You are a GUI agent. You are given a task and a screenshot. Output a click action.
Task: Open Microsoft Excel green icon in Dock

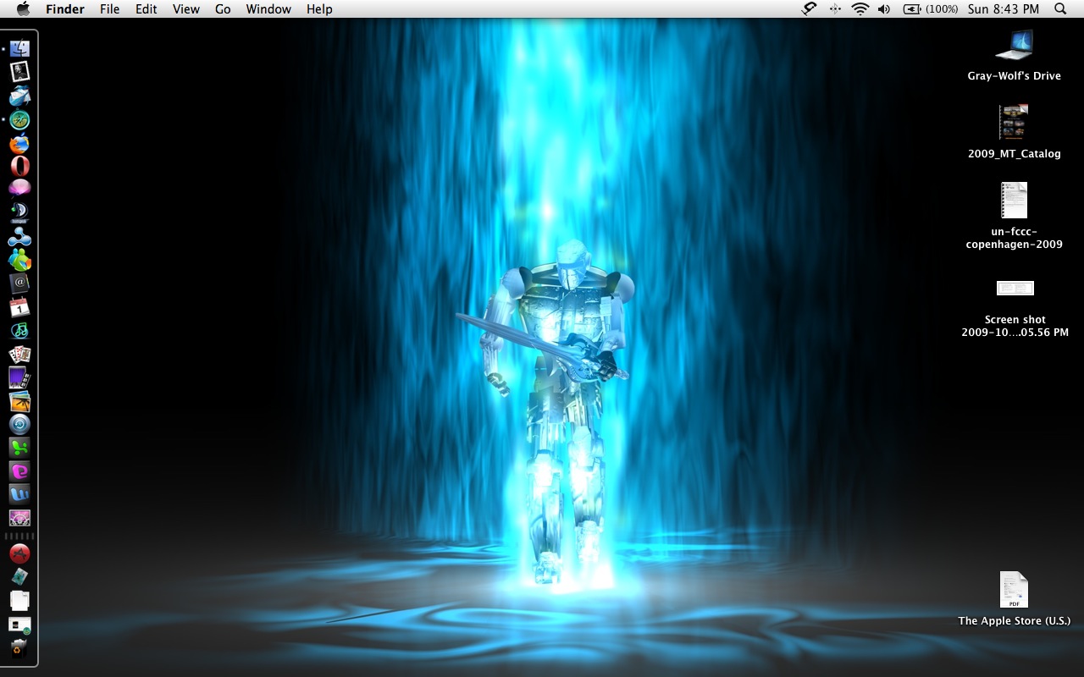[x=19, y=447]
